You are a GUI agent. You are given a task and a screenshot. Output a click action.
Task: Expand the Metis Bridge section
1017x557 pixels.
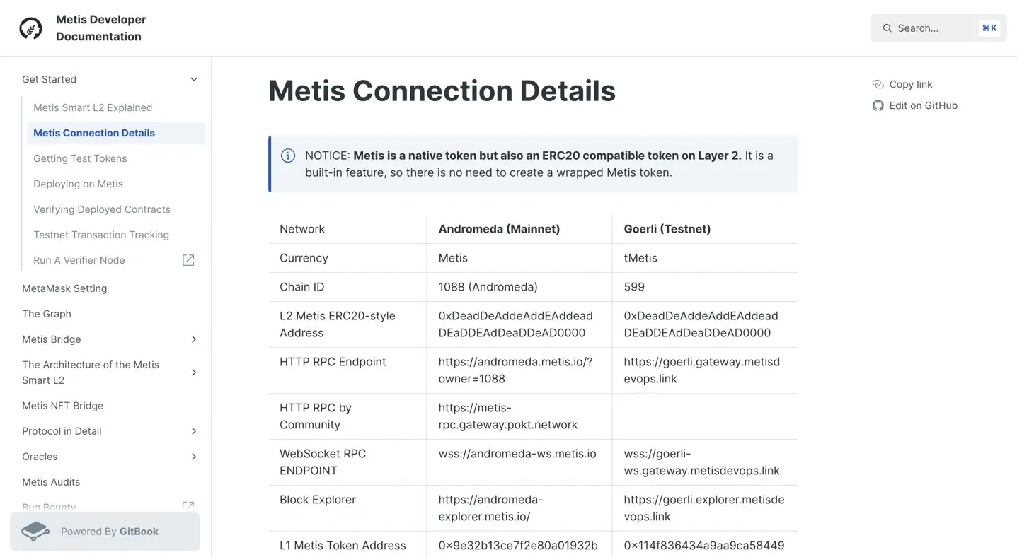click(x=193, y=339)
